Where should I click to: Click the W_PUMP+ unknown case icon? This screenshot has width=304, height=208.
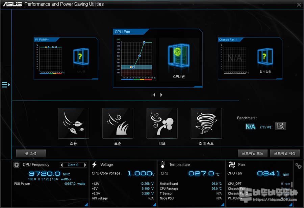click(81, 57)
